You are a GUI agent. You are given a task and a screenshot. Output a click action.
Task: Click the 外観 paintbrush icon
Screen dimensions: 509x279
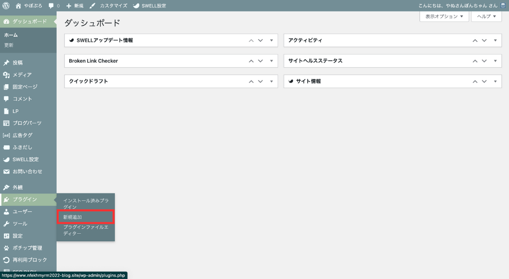click(x=6, y=187)
